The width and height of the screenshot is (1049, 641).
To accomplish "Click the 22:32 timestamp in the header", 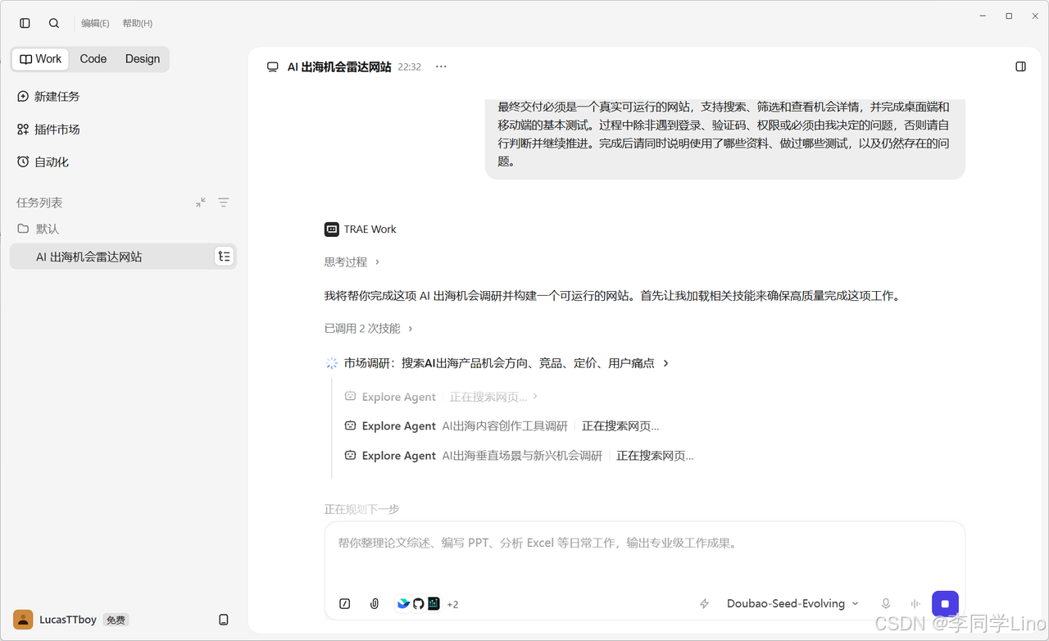I will 410,67.
